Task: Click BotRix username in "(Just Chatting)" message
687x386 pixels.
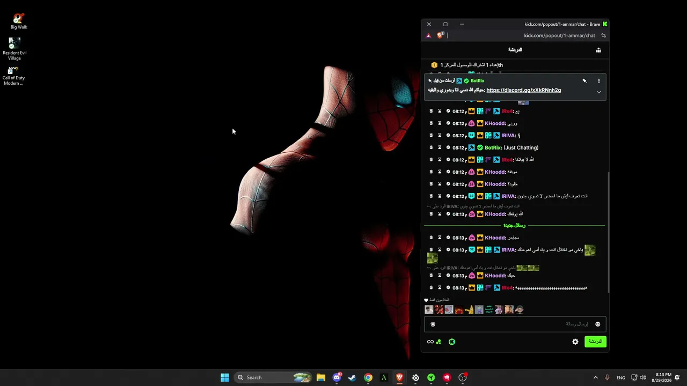Action: (493, 147)
